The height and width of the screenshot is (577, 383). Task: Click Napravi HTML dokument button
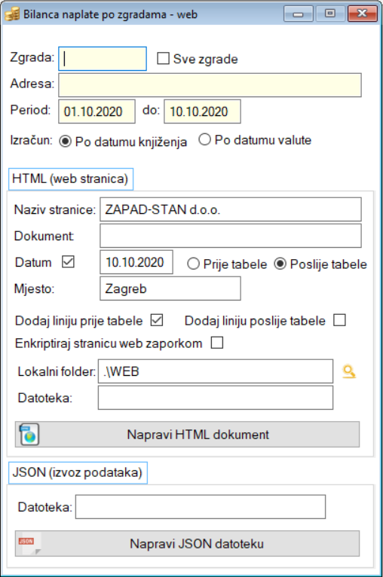[x=187, y=435]
